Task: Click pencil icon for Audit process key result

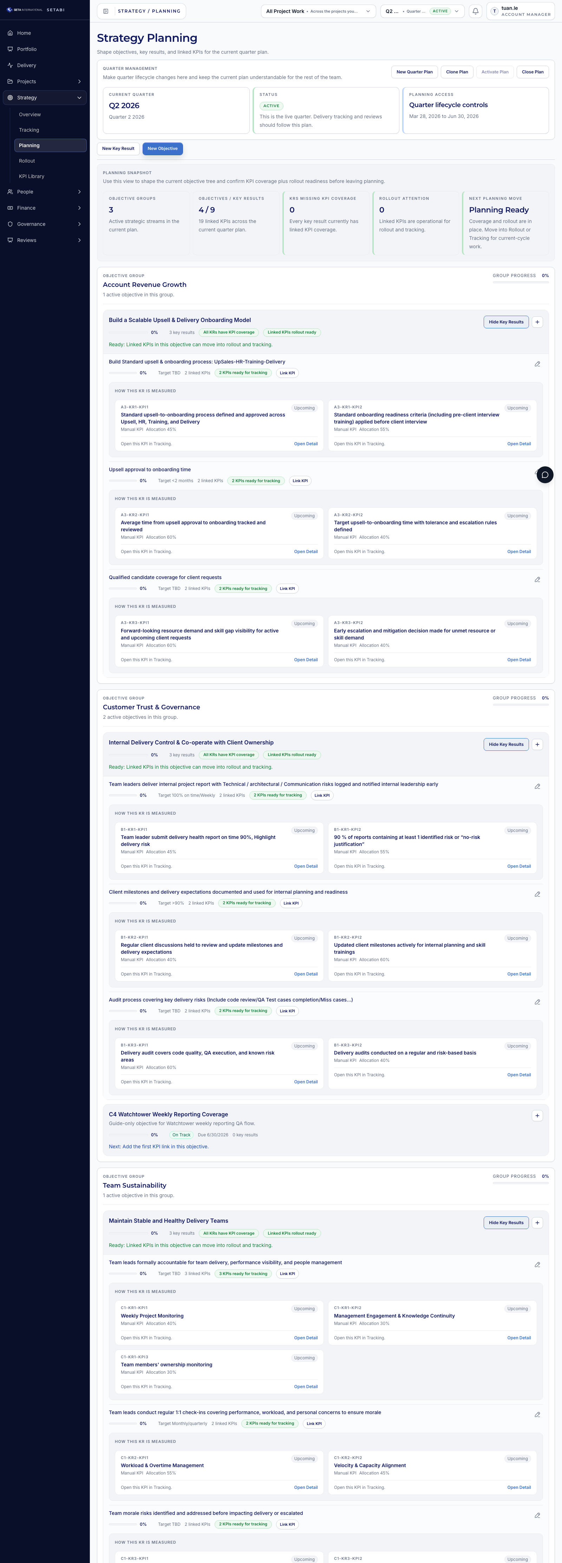Action: point(536,1002)
